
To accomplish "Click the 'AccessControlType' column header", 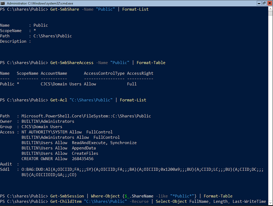I will coord(104,73).
